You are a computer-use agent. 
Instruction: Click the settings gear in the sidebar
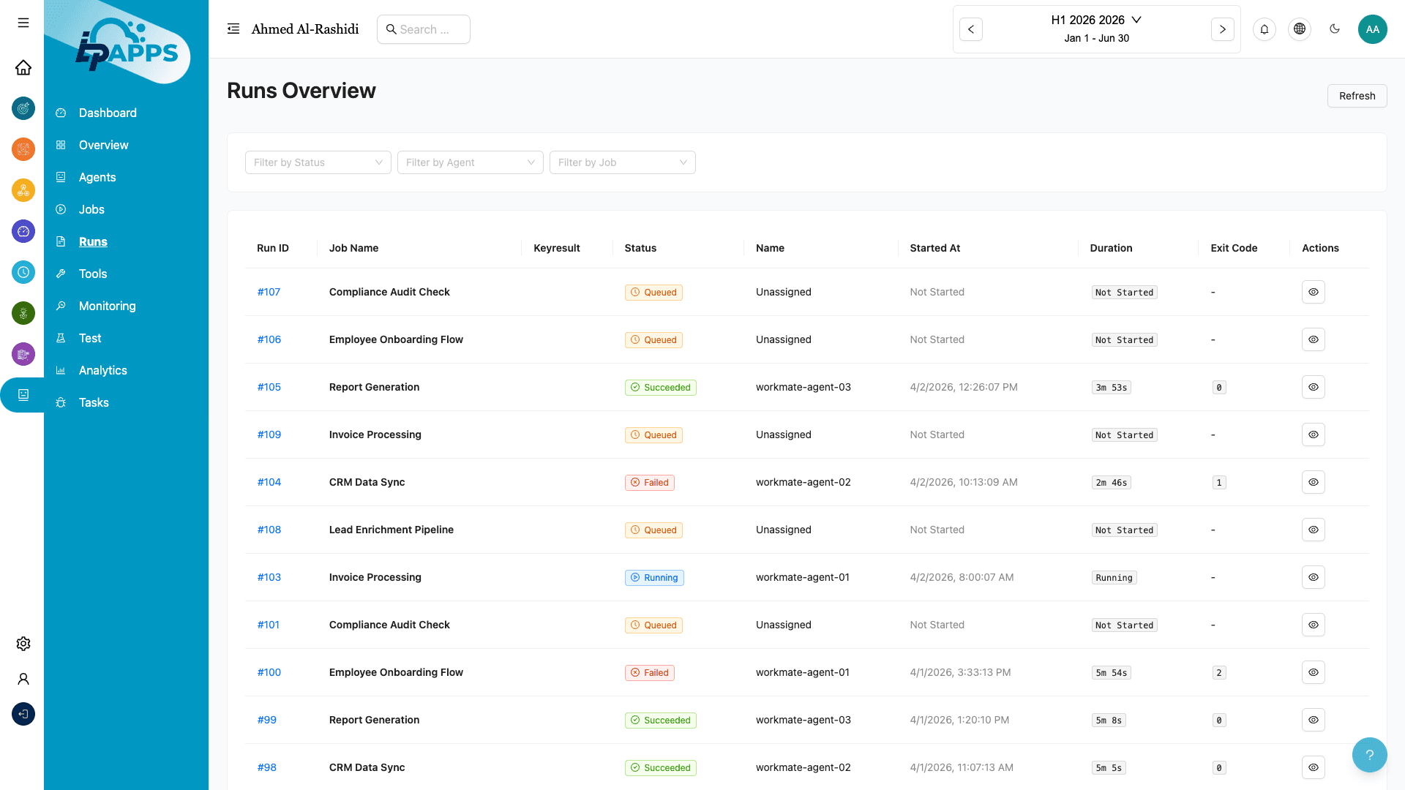coord(23,644)
